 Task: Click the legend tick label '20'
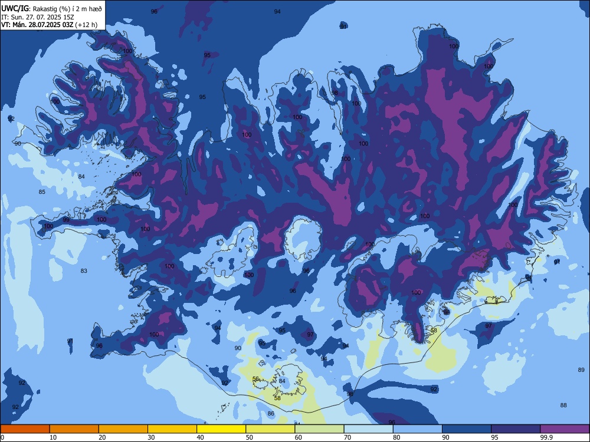[x=102, y=437]
